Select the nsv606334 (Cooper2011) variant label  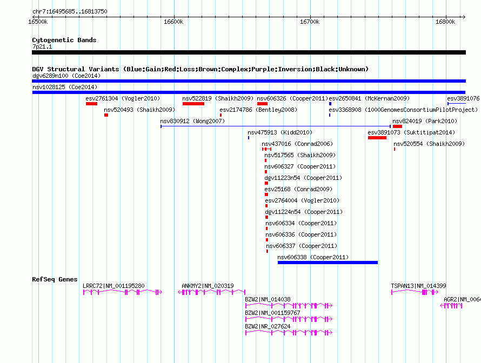(301, 223)
